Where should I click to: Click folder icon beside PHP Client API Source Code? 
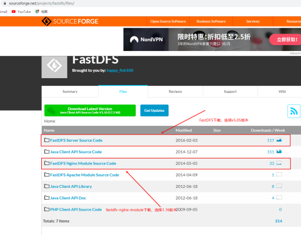[47, 209]
